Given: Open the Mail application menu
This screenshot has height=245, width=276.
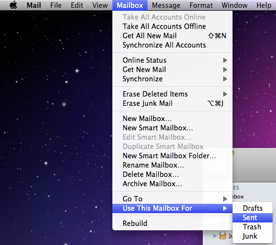Looking at the screenshot, I should (34, 5).
